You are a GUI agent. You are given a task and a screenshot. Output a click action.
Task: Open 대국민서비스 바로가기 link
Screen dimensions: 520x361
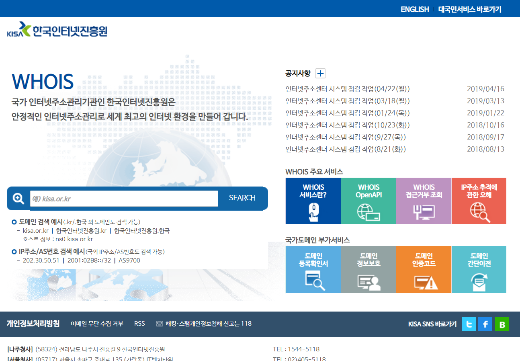point(470,9)
